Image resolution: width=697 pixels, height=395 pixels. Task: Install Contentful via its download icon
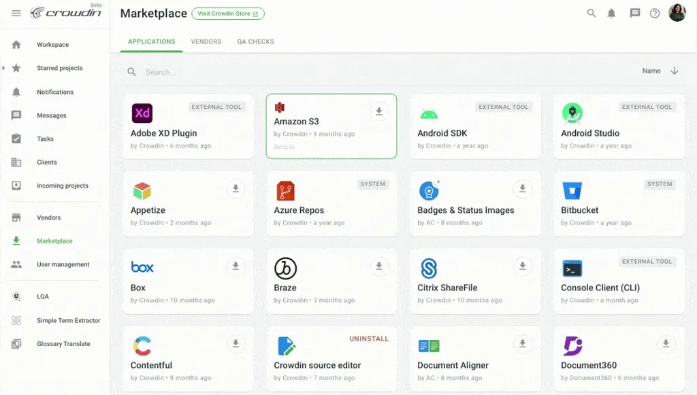click(x=236, y=343)
